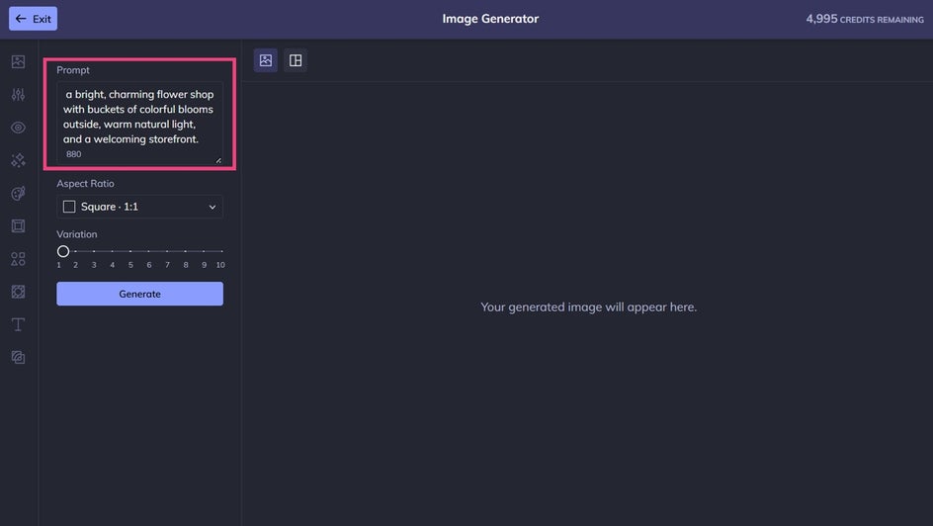Image resolution: width=933 pixels, height=526 pixels.
Task: Switch to the split layout view
Action: 296,60
